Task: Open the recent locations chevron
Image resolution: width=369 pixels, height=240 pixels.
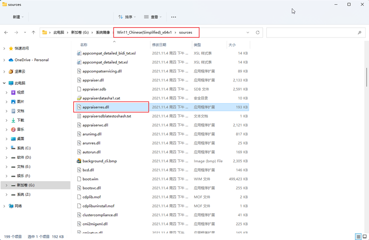Action: (25, 32)
